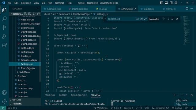Open the Source Control view
Viewport: 196px width, 110px height.
pos(4,28)
